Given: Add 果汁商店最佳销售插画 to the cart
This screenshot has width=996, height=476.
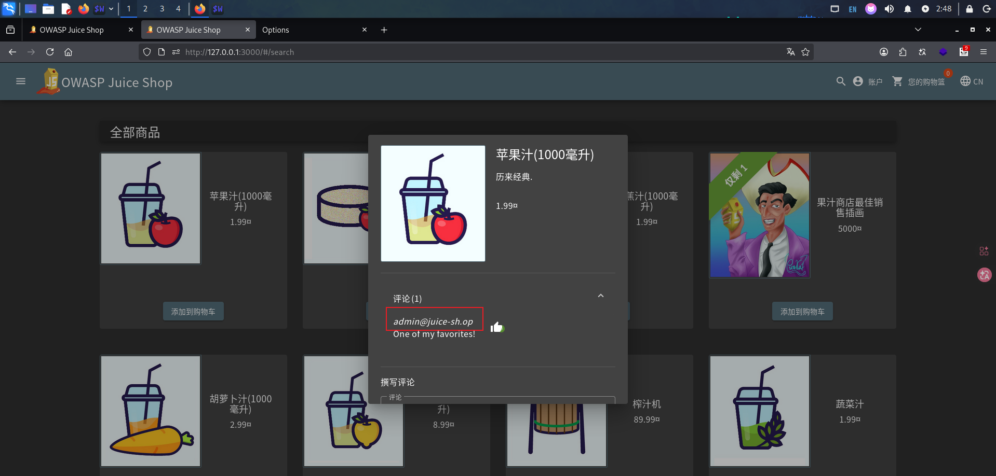Looking at the screenshot, I should (x=802, y=311).
